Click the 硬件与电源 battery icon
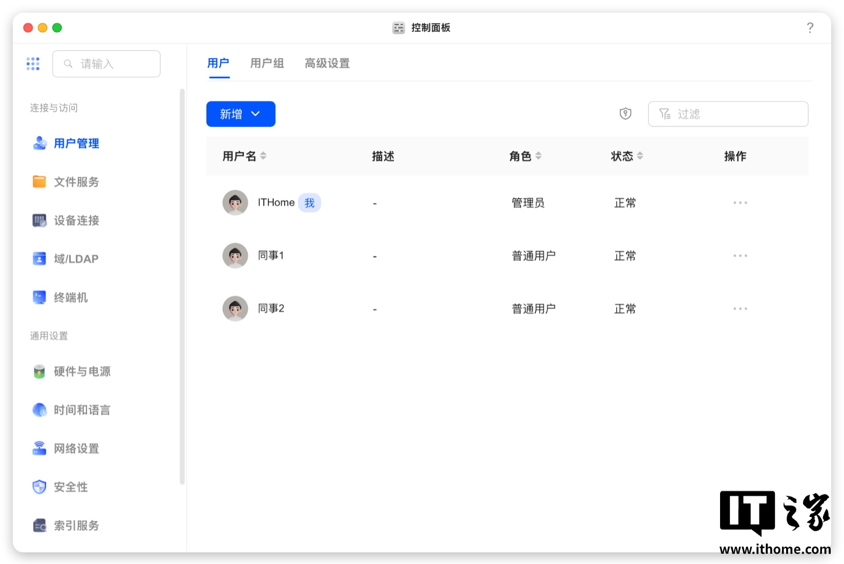The width and height of the screenshot is (844, 564). pos(39,371)
